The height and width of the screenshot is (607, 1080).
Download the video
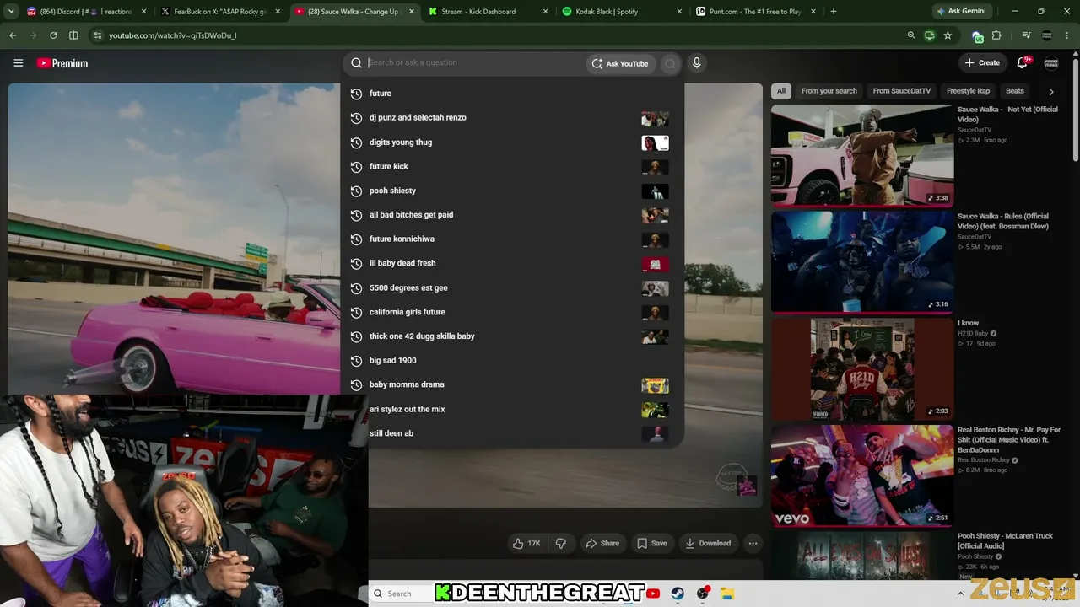coord(708,544)
